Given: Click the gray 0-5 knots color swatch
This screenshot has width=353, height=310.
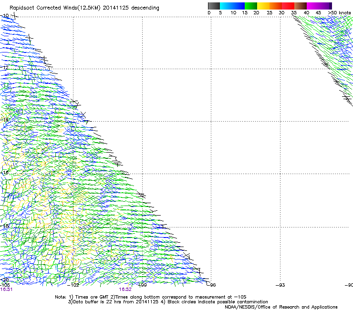Looking at the screenshot, I should [214, 6].
